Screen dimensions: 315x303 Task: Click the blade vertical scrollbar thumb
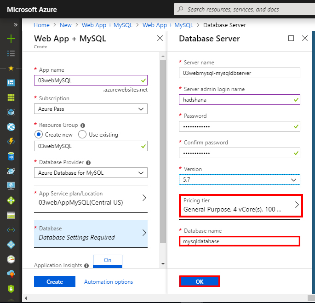coord(163,151)
